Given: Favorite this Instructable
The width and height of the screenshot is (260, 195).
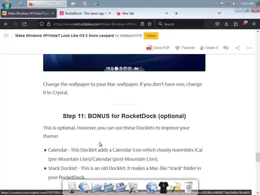Looking at the screenshot, I should 185,48.
